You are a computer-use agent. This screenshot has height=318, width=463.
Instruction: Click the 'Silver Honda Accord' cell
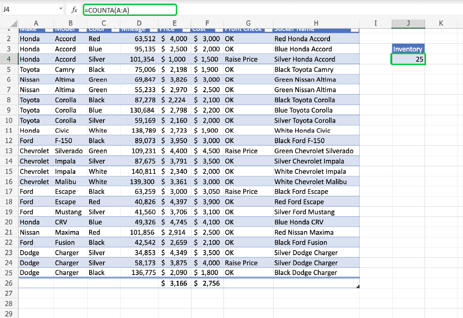coord(316,59)
